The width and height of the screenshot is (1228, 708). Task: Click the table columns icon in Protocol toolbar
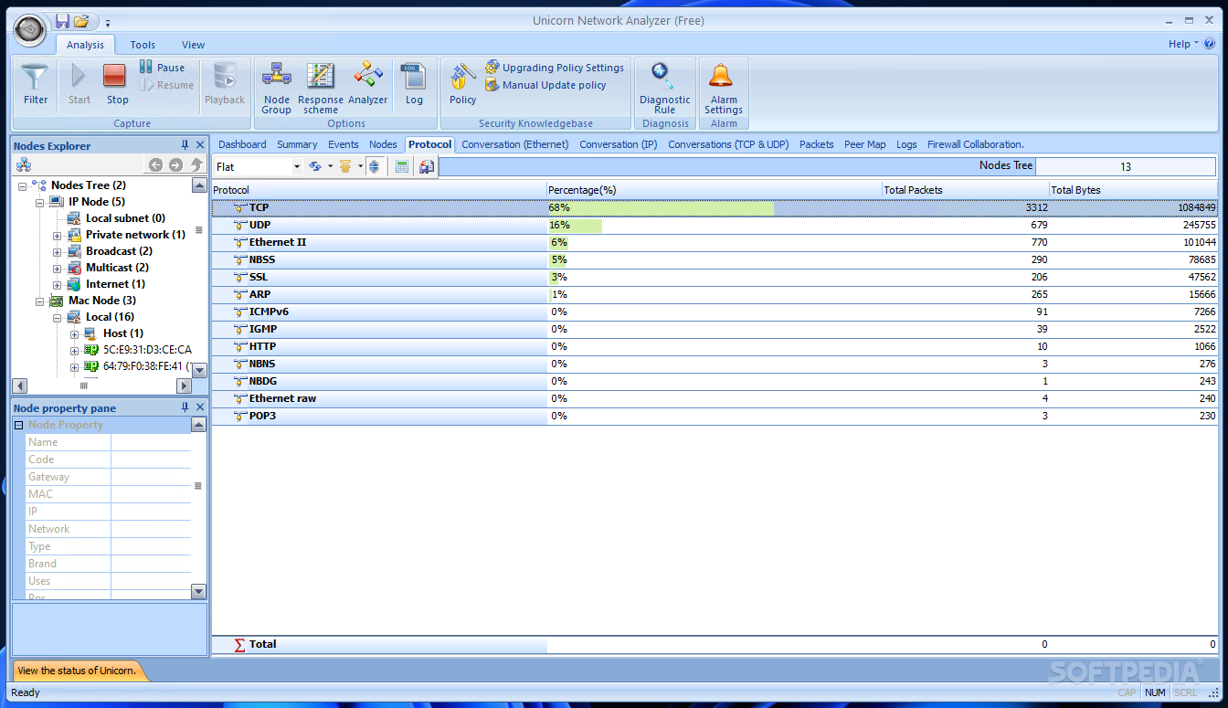click(x=402, y=166)
